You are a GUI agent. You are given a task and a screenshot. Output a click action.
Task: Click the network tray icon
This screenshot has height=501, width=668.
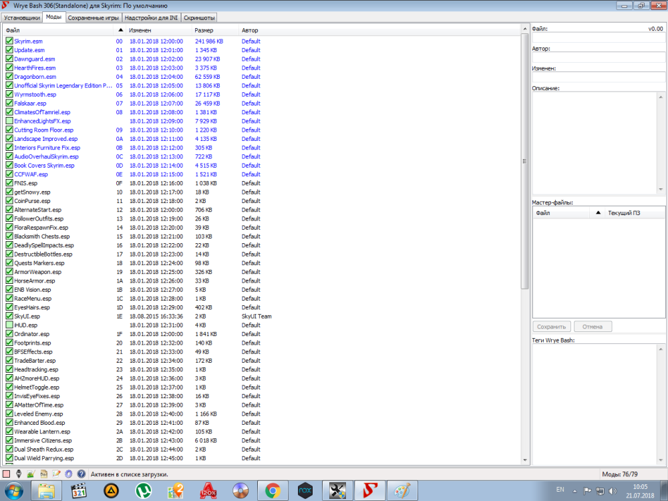coord(600,491)
